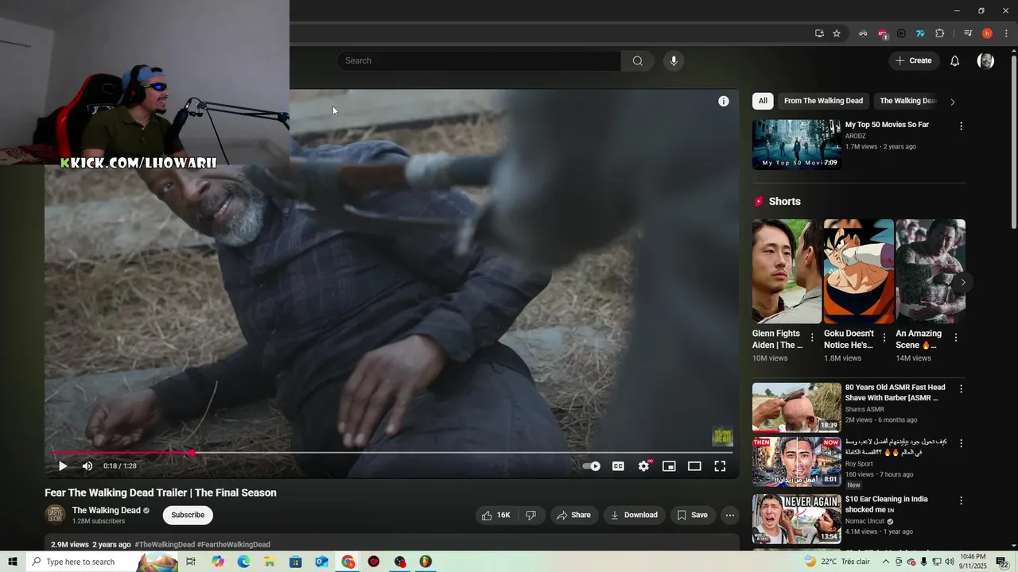Open The Walking Dead channel name link
The width and height of the screenshot is (1018, 572).
click(x=107, y=511)
